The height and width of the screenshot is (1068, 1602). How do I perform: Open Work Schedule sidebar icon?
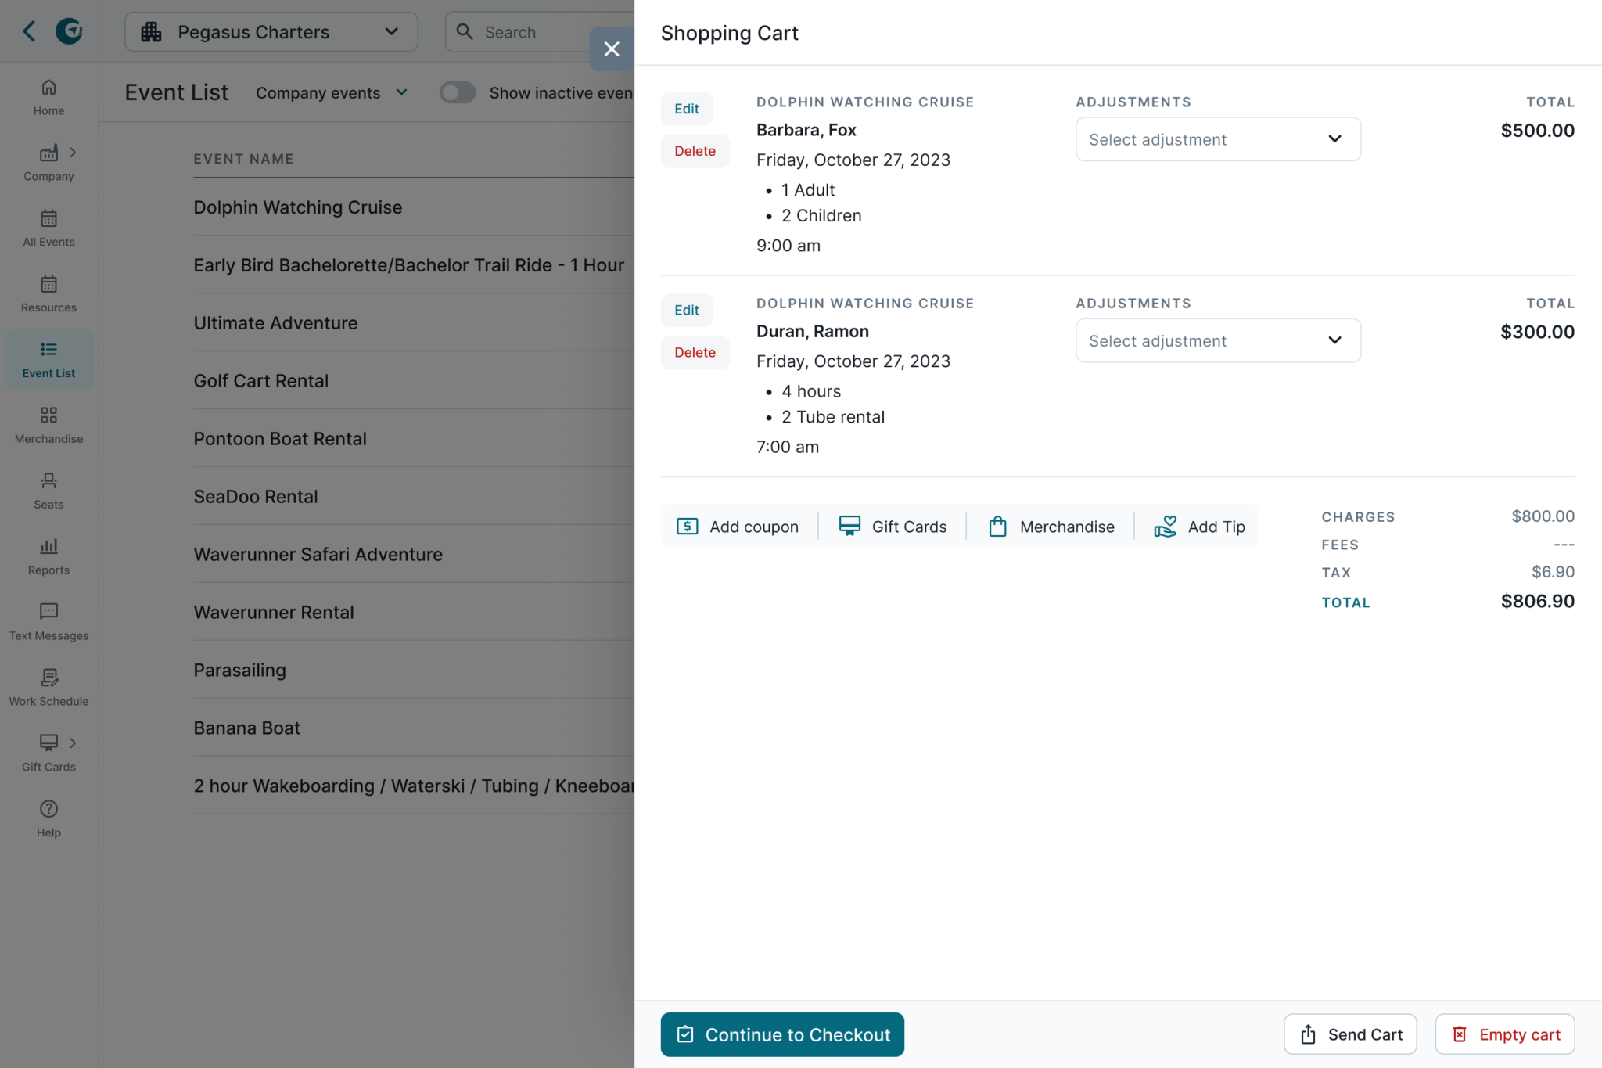coord(48,678)
